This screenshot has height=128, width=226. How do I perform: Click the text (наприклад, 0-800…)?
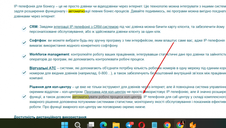pyautogui.click(x=95, y=73)
